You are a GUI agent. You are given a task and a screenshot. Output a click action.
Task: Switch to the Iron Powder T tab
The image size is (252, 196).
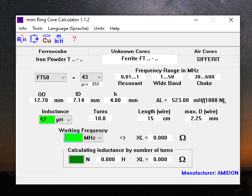pyautogui.click(x=59, y=59)
